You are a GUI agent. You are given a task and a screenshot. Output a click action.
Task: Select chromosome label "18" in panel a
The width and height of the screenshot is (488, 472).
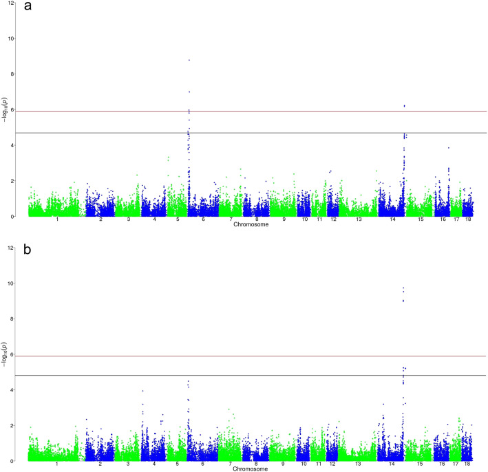tap(468, 219)
